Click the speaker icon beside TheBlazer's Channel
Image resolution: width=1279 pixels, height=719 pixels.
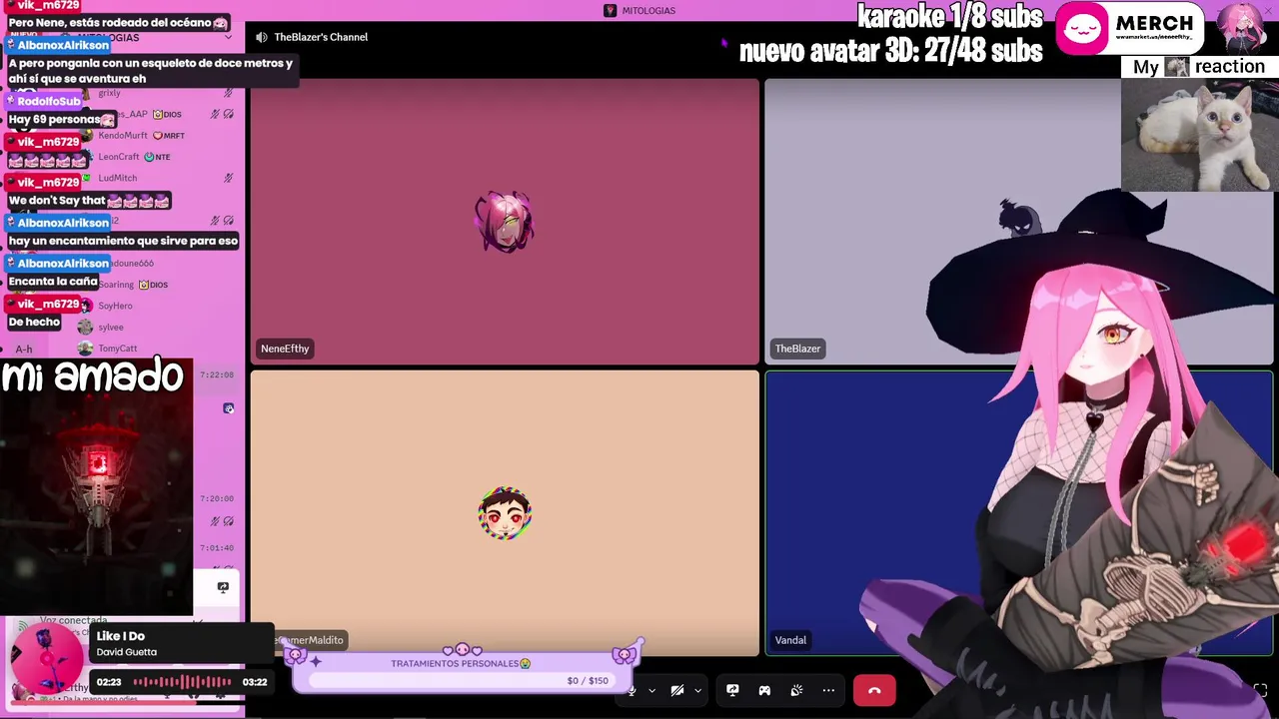click(261, 37)
